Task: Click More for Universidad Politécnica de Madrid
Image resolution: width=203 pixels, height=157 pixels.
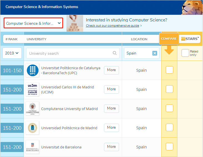Action: [112, 128]
